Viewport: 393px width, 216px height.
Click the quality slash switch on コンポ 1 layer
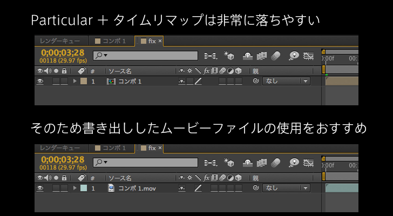[198, 81]
